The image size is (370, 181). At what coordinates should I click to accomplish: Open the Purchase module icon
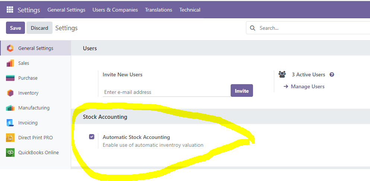pos(10,78)
